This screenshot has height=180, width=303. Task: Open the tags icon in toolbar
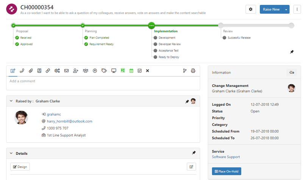104,71
